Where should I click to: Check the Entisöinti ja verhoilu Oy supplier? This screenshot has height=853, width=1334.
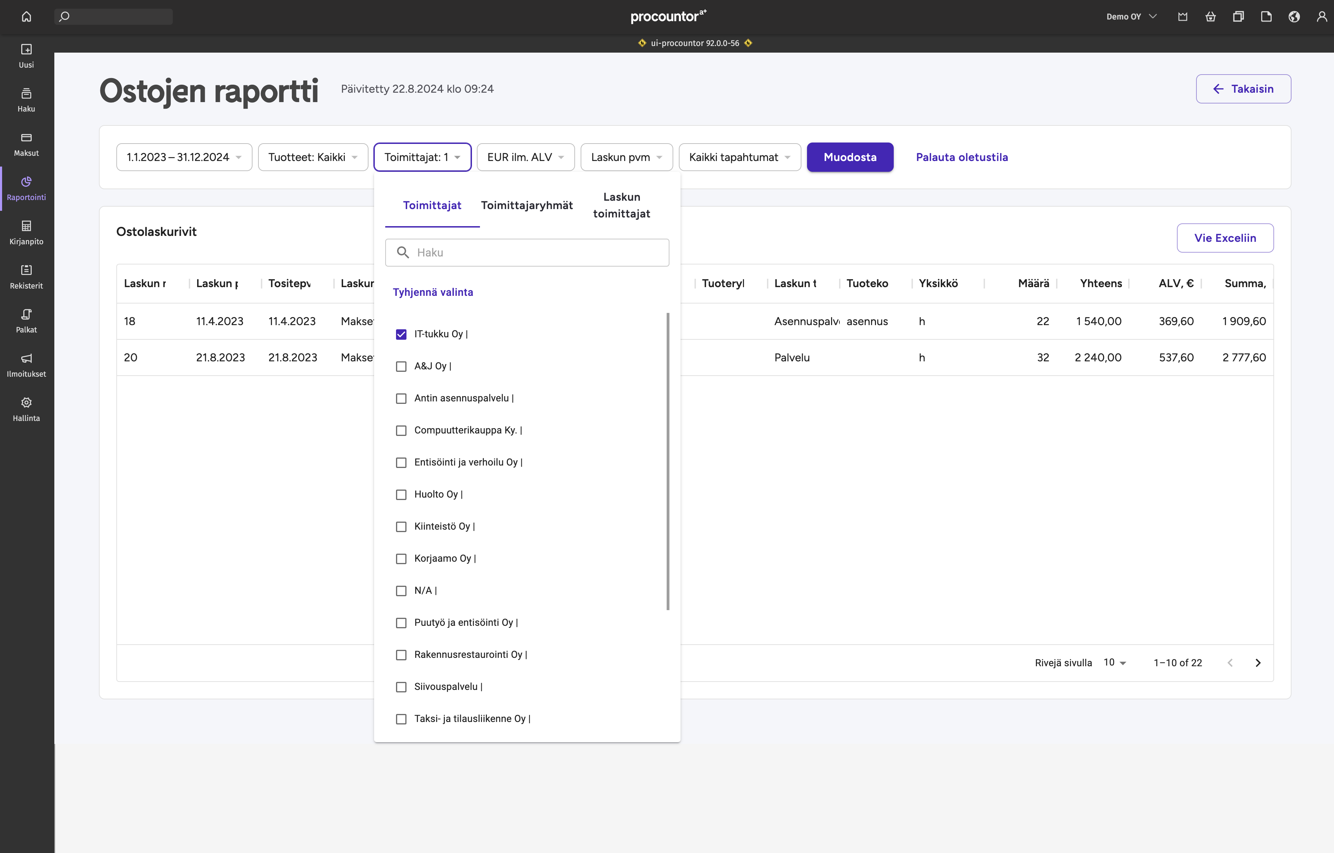coord(401,463)
